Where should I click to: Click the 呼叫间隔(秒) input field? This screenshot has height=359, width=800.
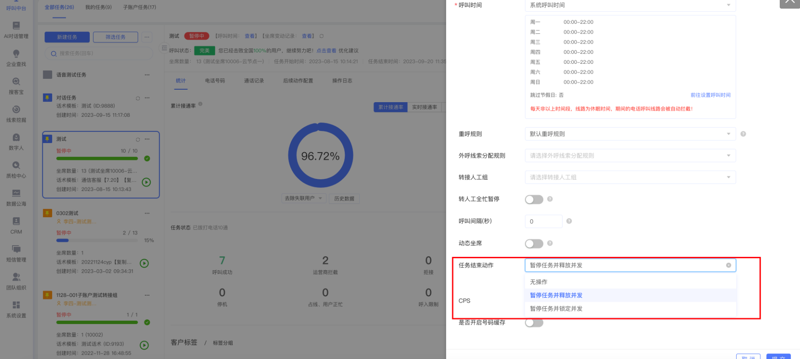click(543, 222)
